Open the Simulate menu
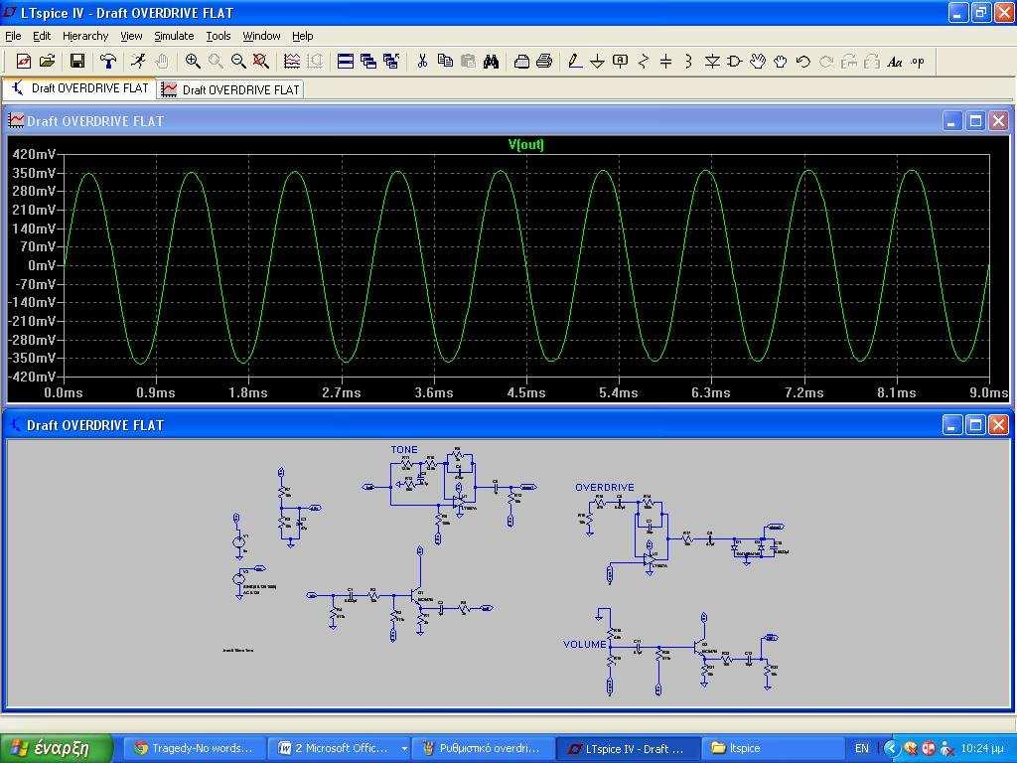Viewport: 1017px width, 763px height. pyautogui.click(x=174, y=36)
